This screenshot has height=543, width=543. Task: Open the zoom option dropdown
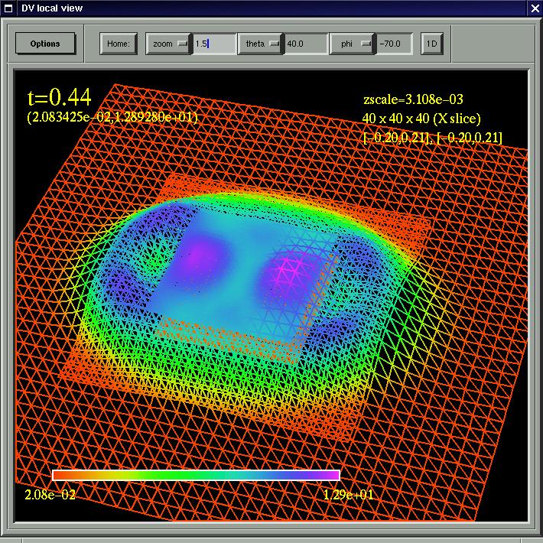[169, 44]
